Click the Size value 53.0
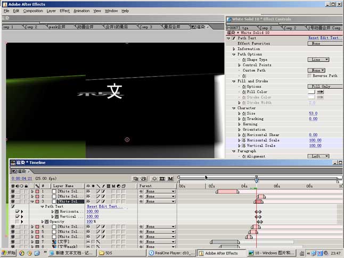Screen dimensions: 344x258 point(313,113)
